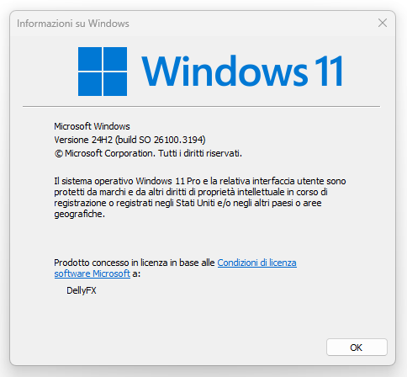Viewport: 407px width, 377px height.
Task: Click the copyright © symbol
Action: click(59, 154)
